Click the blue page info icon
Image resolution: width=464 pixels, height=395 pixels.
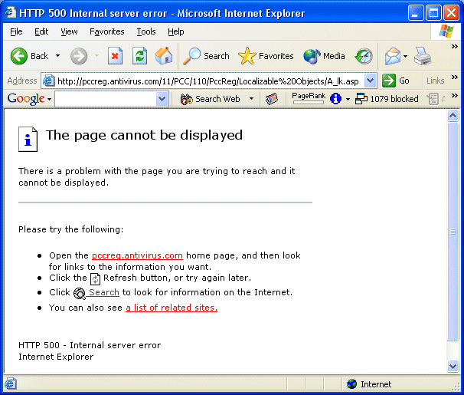coord(335,99)
